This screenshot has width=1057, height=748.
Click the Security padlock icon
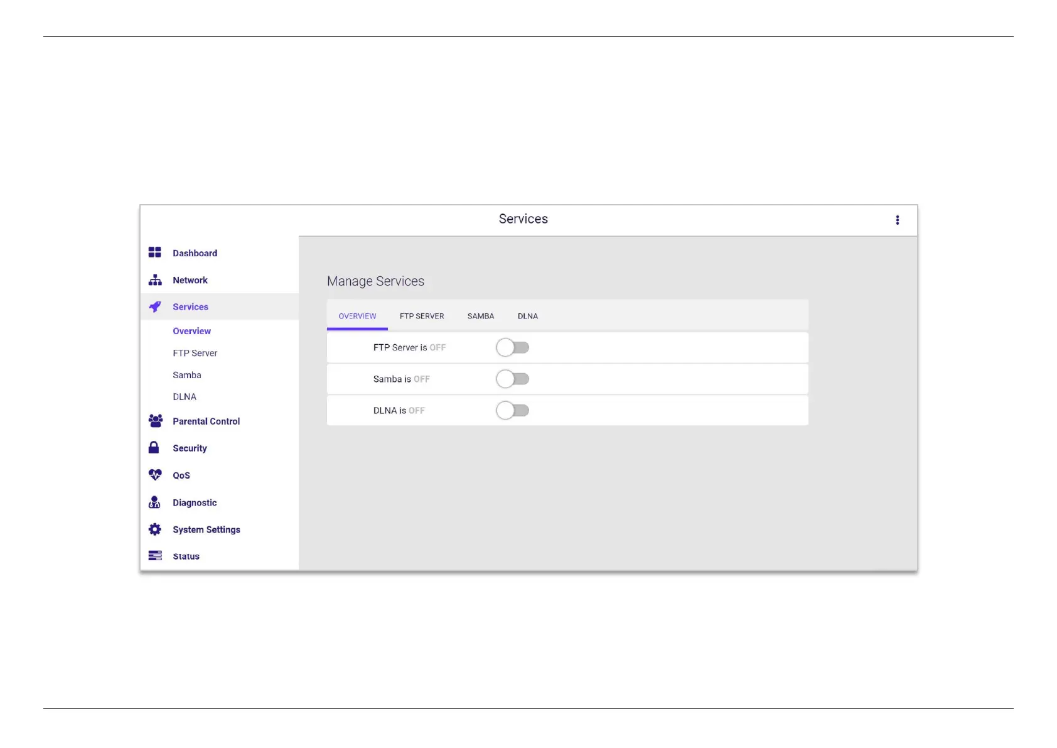[x=154, y=447]
